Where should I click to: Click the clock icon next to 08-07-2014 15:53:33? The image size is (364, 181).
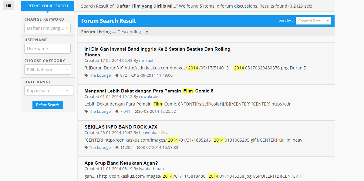point(138,148)
